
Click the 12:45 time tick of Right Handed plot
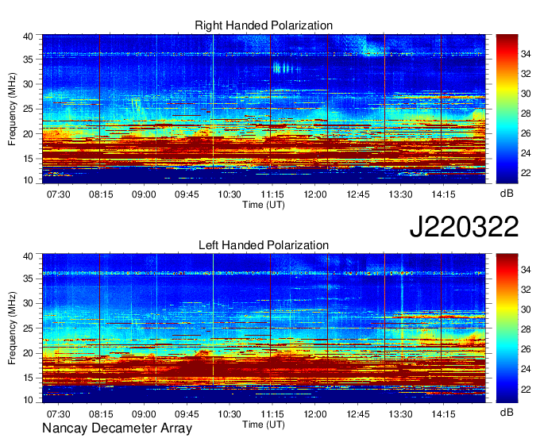click(x=358, y=194)
